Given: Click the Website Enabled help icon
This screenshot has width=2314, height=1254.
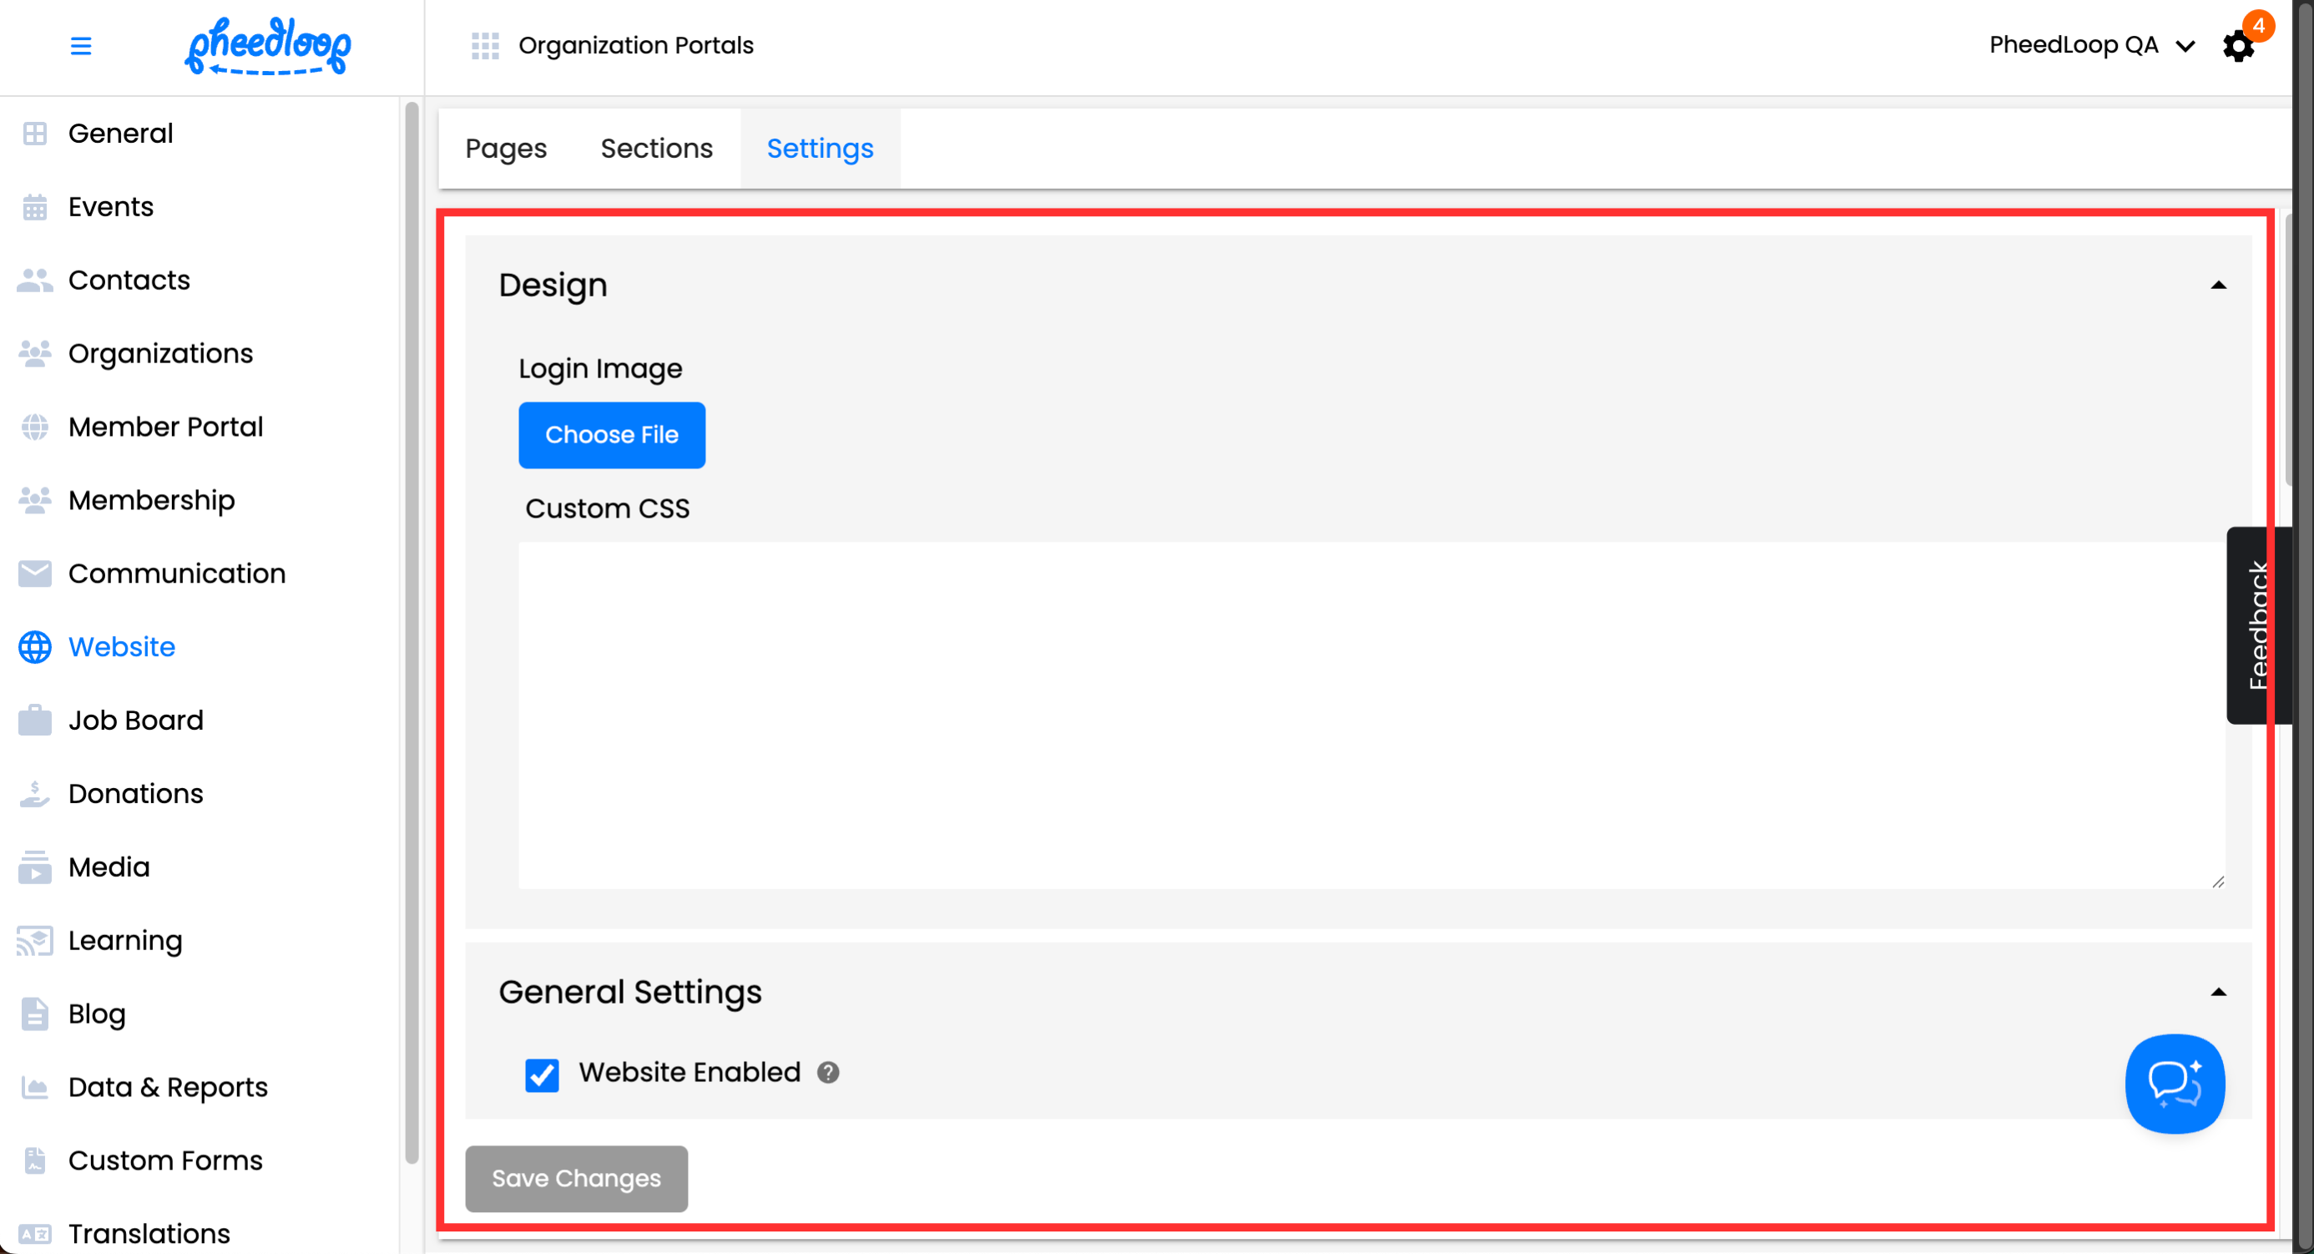Looking at the screenshot, I should pyautogui.click(x=828, y=1073).
